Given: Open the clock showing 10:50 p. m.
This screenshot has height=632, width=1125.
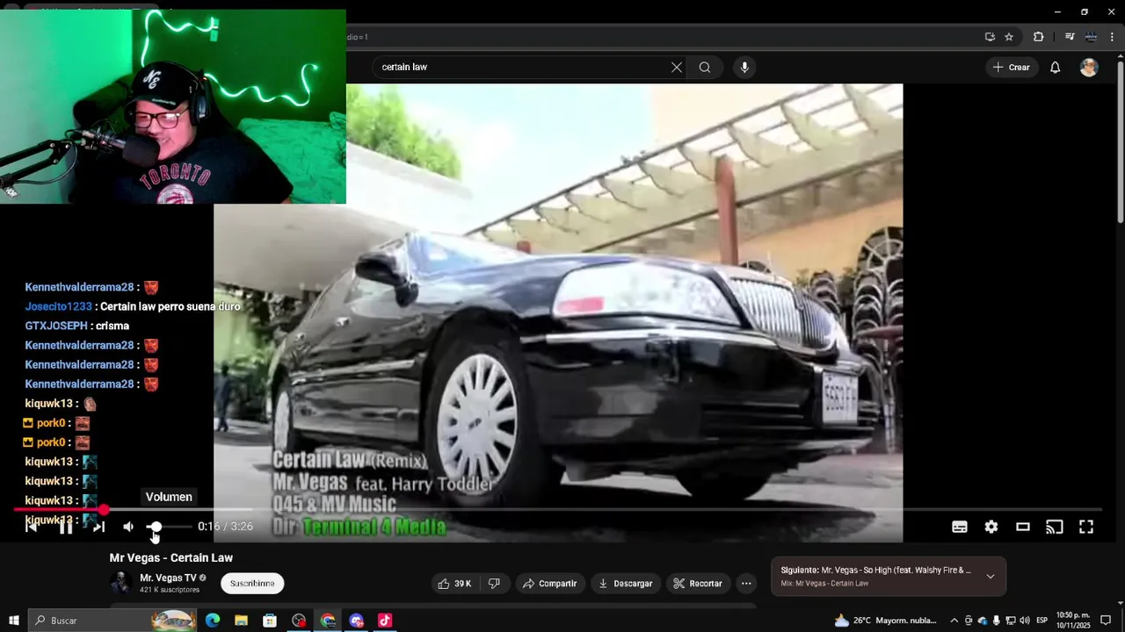Looking at the screenshot, I should click(x=1073, y=621).
